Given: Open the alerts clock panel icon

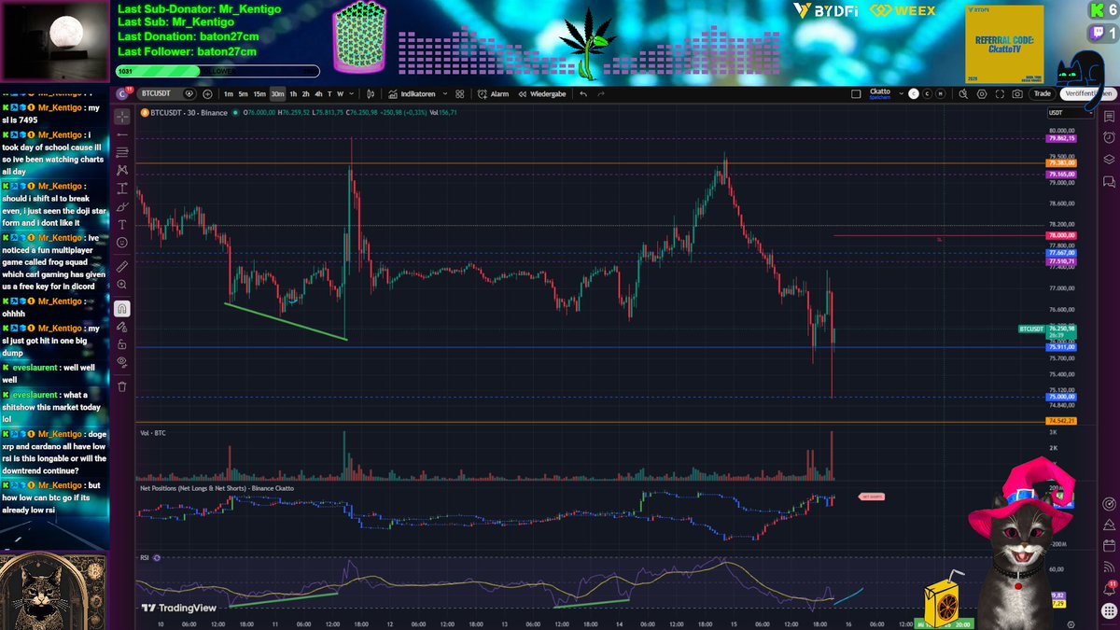Looking at the screenshot, I should 1108,137.
